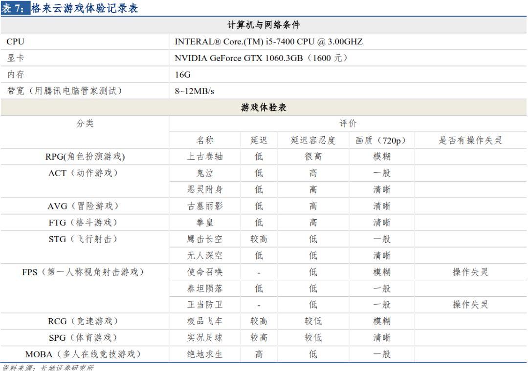528x371 pixels.
Task: Select the '8~12MB/s' bandwidth value
Action: (x=194, y=91)
